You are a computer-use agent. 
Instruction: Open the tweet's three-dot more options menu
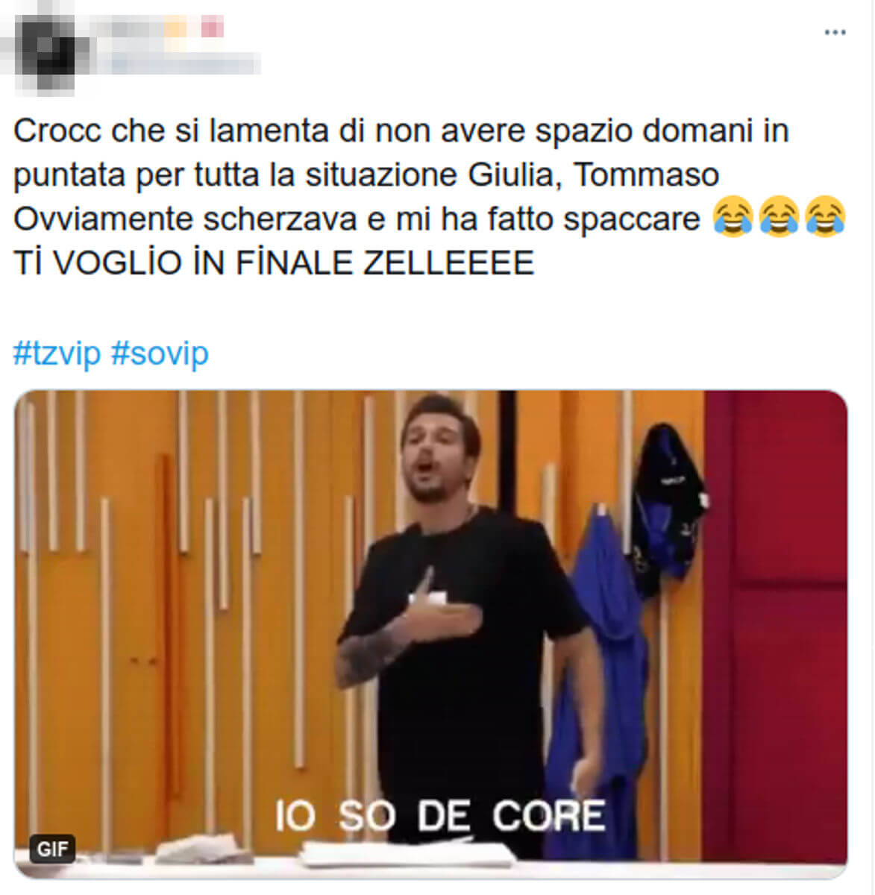coord(835,32)
